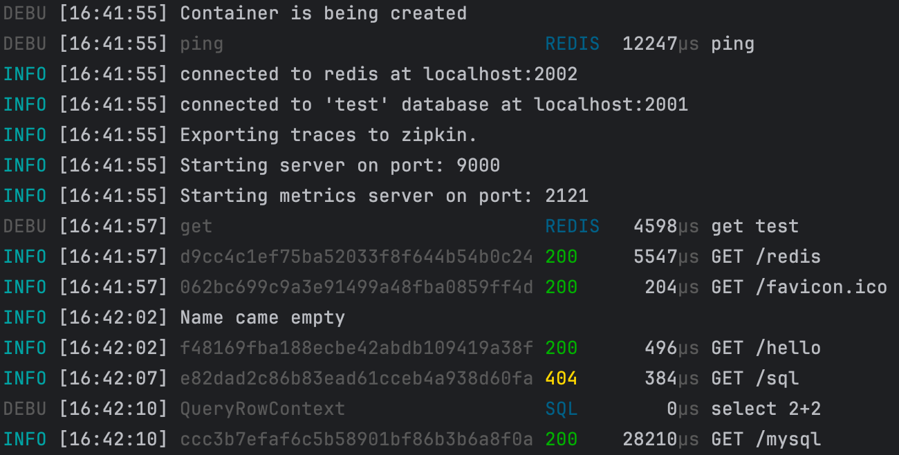Click the [16:42:07] timestamp
The height and width of the screenshot is (455, 899).
click(113, 378)
